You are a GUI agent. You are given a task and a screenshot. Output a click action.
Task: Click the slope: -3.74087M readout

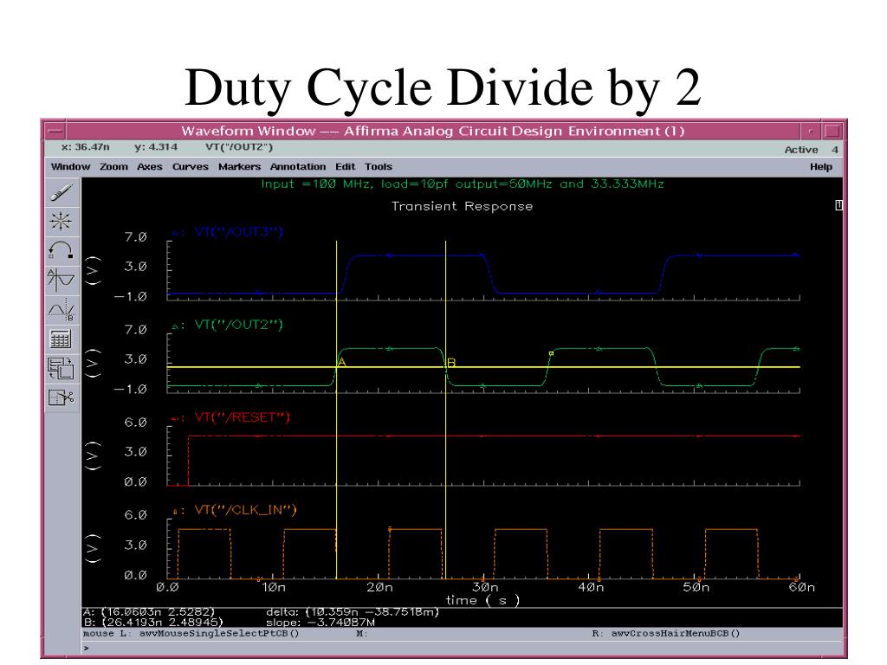320,622
